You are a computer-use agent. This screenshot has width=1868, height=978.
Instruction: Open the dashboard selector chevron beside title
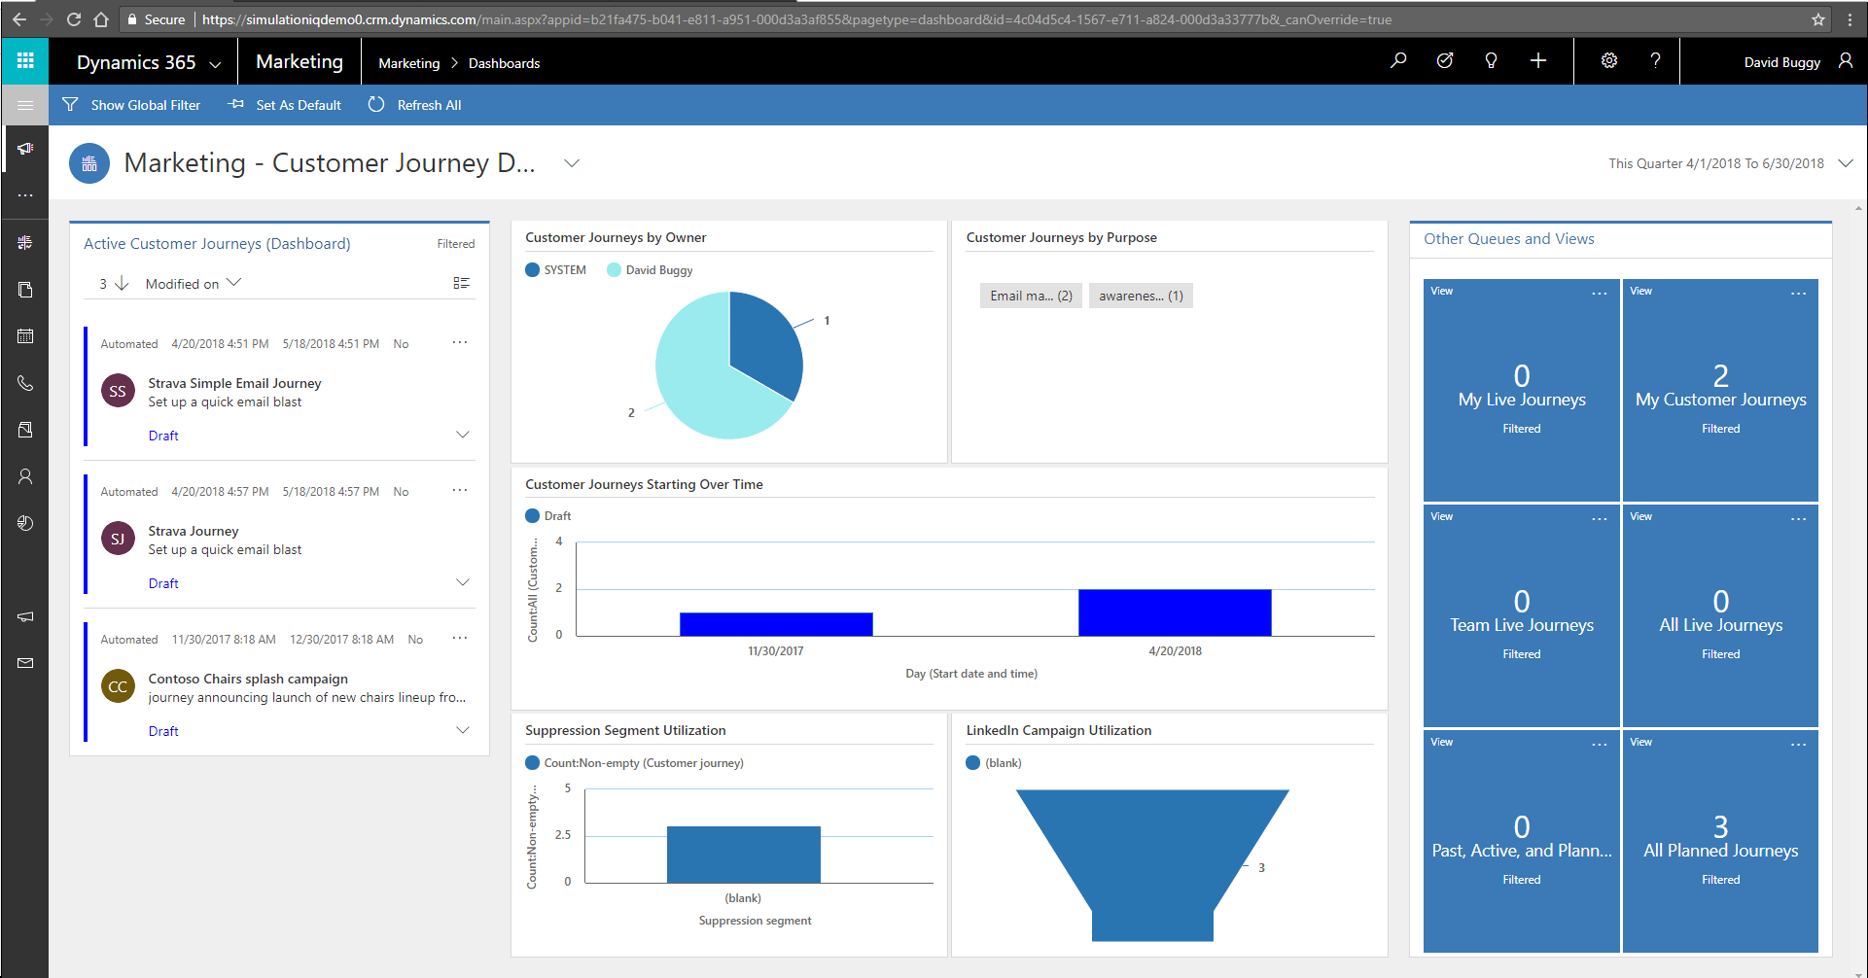coord(572,163)
